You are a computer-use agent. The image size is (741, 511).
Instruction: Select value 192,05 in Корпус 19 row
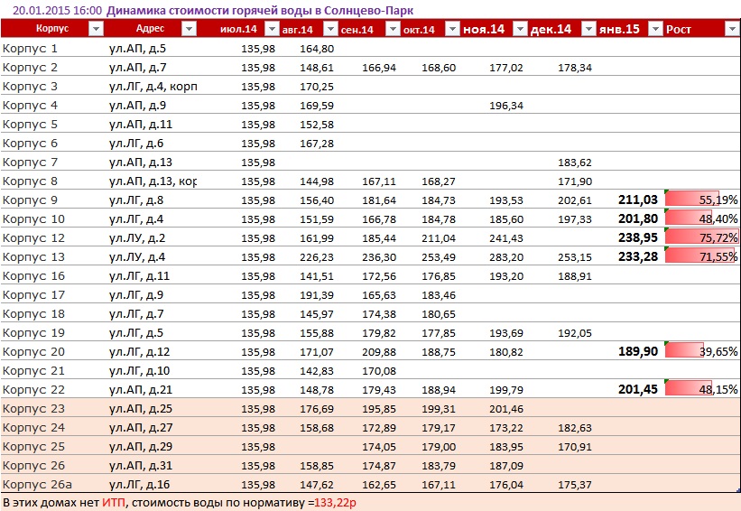(x=575, y=333)
